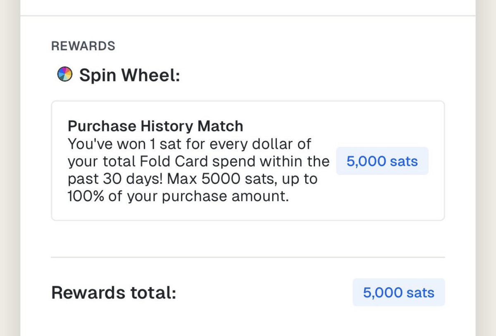Click the divider line above Rewards total
496x336 pixels.
click(248, 257)
